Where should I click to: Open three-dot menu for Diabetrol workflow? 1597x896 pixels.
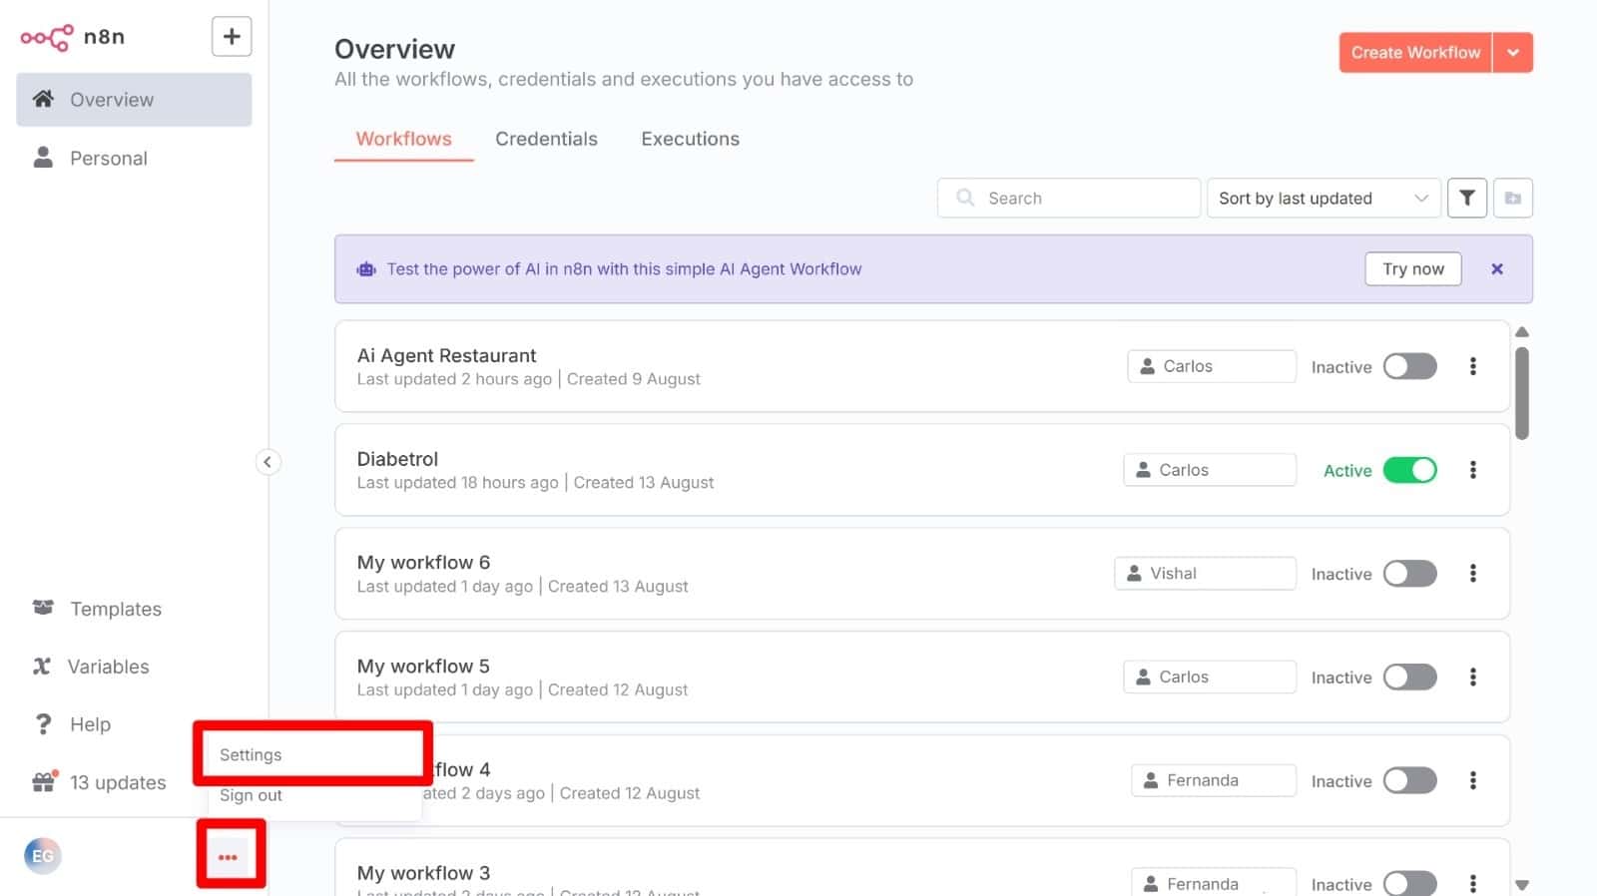[x=1472, y=470]
